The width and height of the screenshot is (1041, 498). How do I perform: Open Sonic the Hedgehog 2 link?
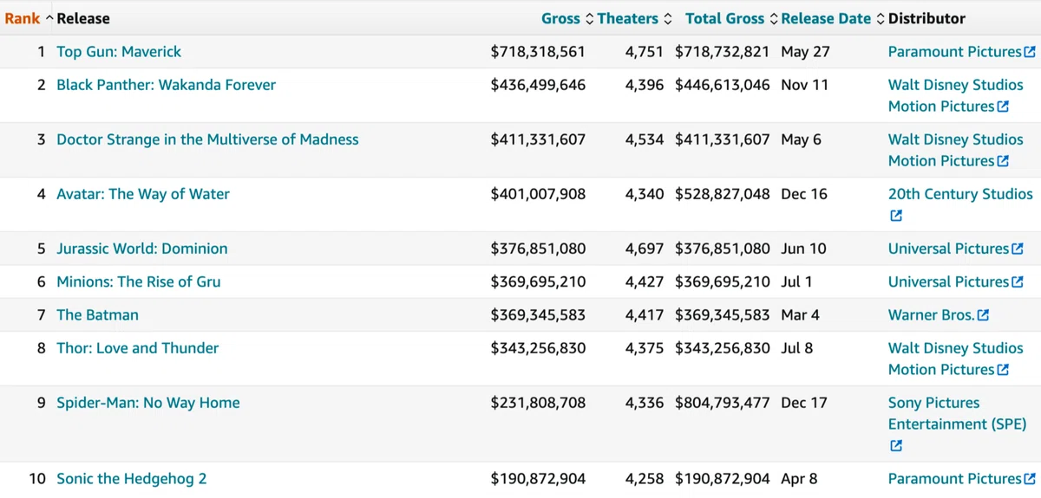point(131,479)
